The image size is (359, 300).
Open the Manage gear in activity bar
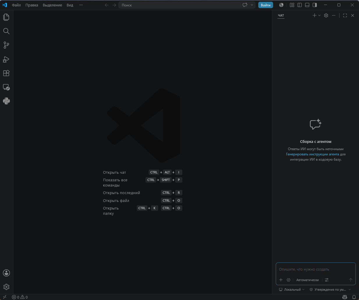click(6, 287)
